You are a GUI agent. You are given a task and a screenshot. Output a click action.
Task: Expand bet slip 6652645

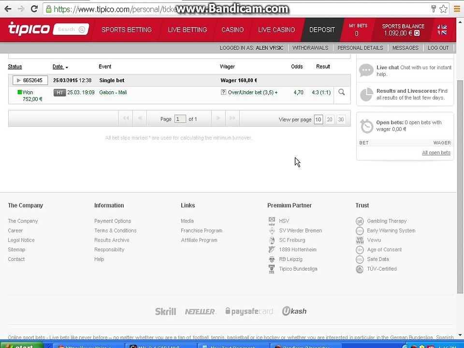click(30, 80)
